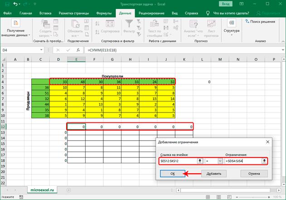Click range selector beside Ограничение field
Viewport: 286px width, 200px height.
point(264,161)
